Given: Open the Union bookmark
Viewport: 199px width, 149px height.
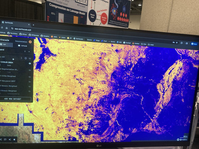Looking at the screenshot, I should pos(62,37).
